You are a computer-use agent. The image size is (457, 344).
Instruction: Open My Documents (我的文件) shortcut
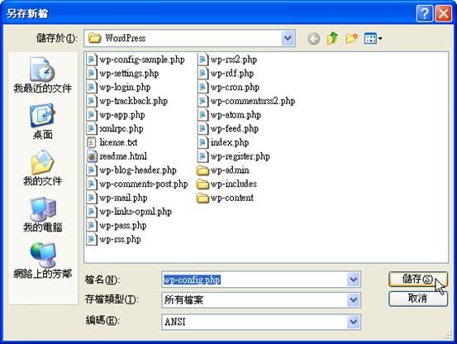[42, 168]
